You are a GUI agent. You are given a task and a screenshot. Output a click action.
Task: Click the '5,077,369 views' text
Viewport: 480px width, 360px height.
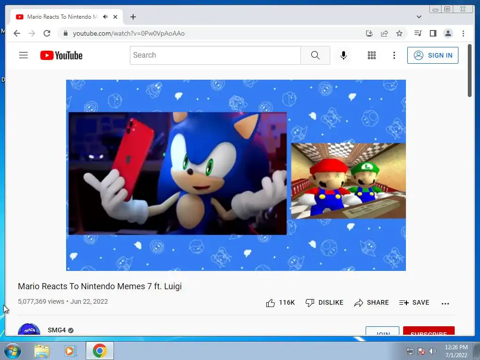[41, 301]
